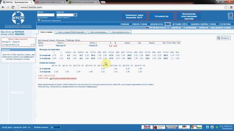Click the Чемпионат мира Бразилия 2014 banner
This screenshot has width=234, height=131.
coord(134,16)
